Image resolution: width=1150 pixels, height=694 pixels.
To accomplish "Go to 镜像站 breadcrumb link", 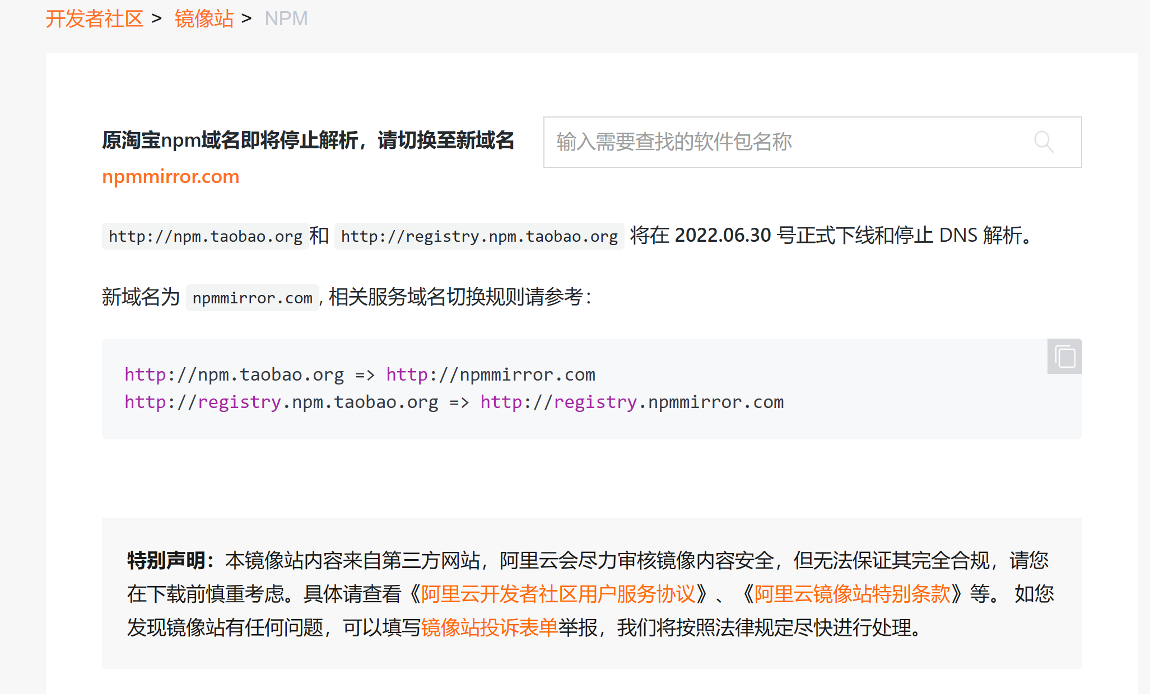I will (x=204, y=18).
